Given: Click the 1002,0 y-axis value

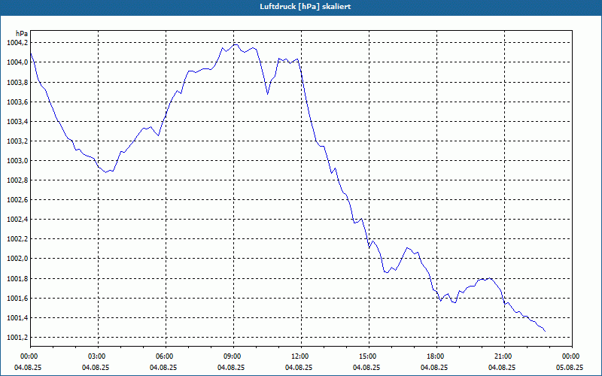Looking at the screenshot, I should click(17, 258).
